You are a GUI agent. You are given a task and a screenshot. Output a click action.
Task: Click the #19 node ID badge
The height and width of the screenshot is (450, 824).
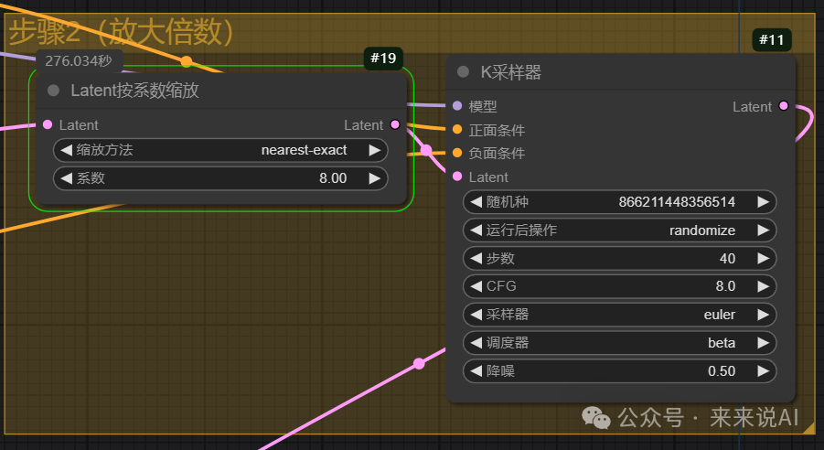coord(383,58)
